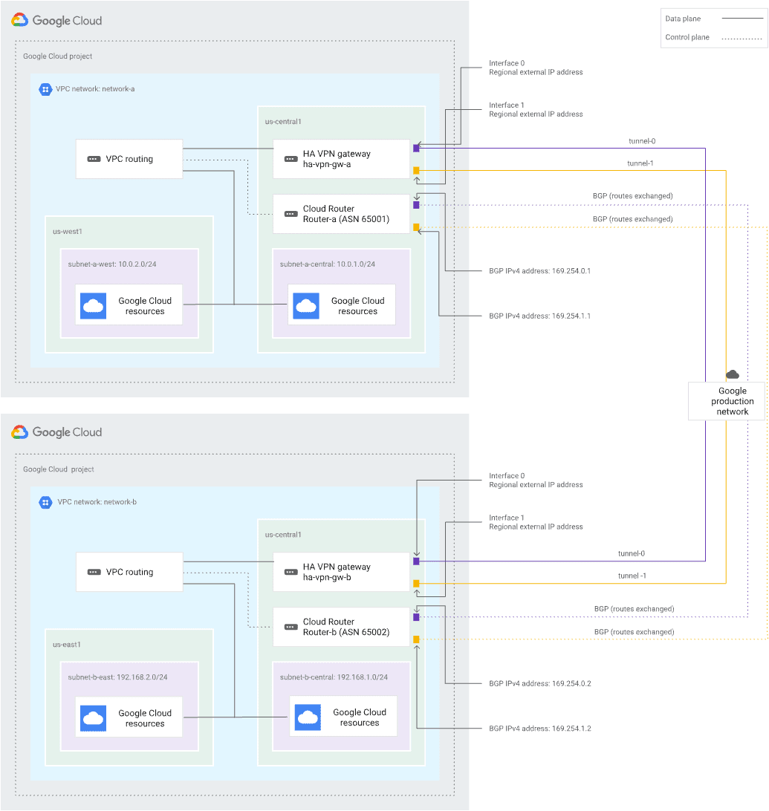Click the lower 'BGP (routes exchanged)' label for Router-b
The image size is (769, 811).
tap(635, 632)
